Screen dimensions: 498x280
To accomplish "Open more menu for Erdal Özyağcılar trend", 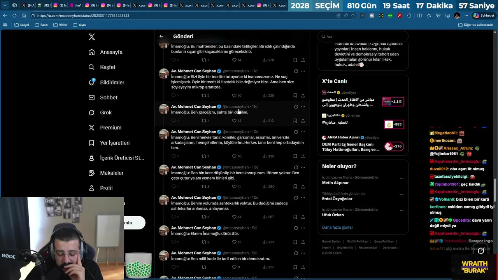I will click(402, 194).
